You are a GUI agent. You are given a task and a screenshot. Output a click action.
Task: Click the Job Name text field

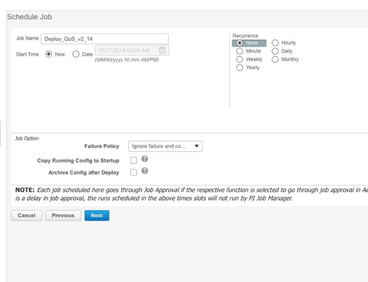coord(104,39)
